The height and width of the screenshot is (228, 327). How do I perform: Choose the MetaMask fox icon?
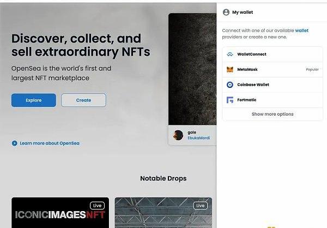[230, 69]
